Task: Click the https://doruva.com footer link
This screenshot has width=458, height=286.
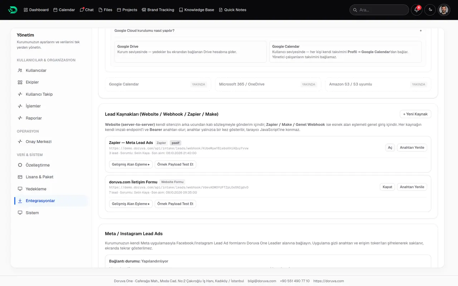Action: coord(328,281)
